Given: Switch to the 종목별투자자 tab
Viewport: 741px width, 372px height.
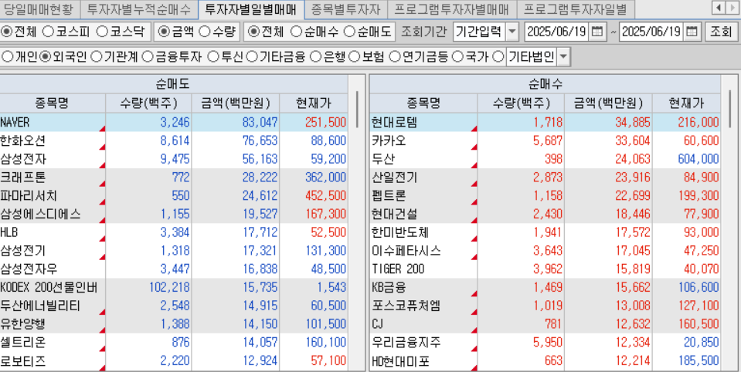Looking at the screenshot, I should point(346,8).
